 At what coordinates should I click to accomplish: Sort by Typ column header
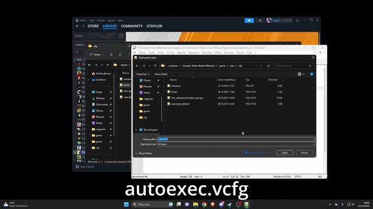pos(248,80)
